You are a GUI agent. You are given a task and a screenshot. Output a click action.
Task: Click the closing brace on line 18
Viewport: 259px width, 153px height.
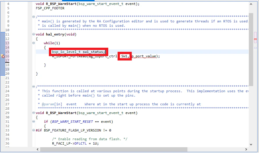pos(45,65)
